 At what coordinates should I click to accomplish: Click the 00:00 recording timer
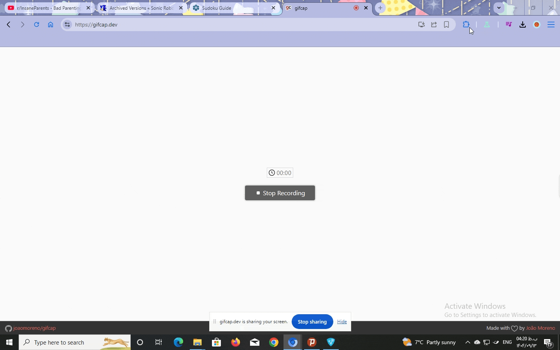(x=280, y=173)
